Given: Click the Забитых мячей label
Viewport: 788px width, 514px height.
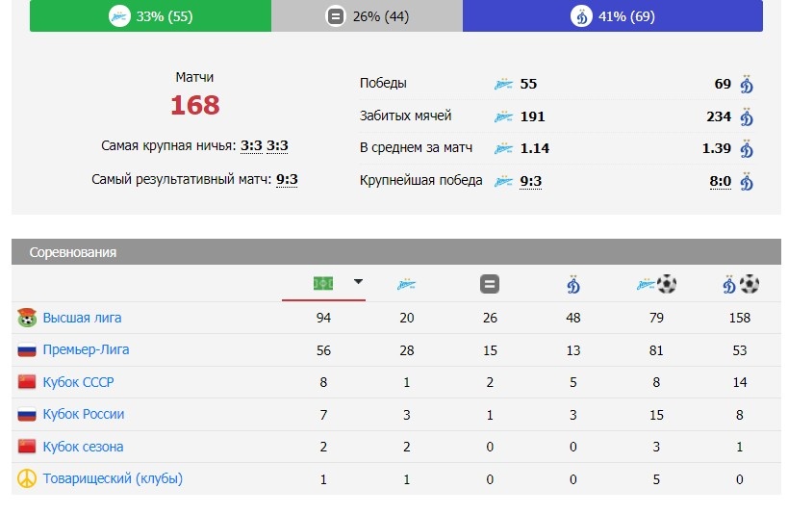Looking at the screenshot, I should [x=406, y=116].
